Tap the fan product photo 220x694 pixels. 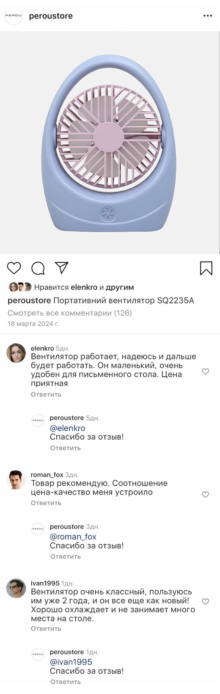pyautogui.click(x=110, y=143)
